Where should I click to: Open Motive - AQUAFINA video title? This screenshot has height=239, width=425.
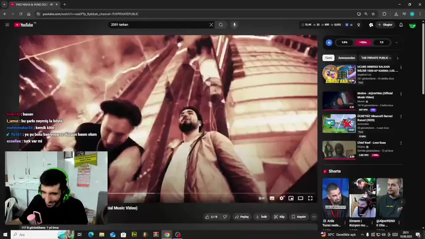375,95
